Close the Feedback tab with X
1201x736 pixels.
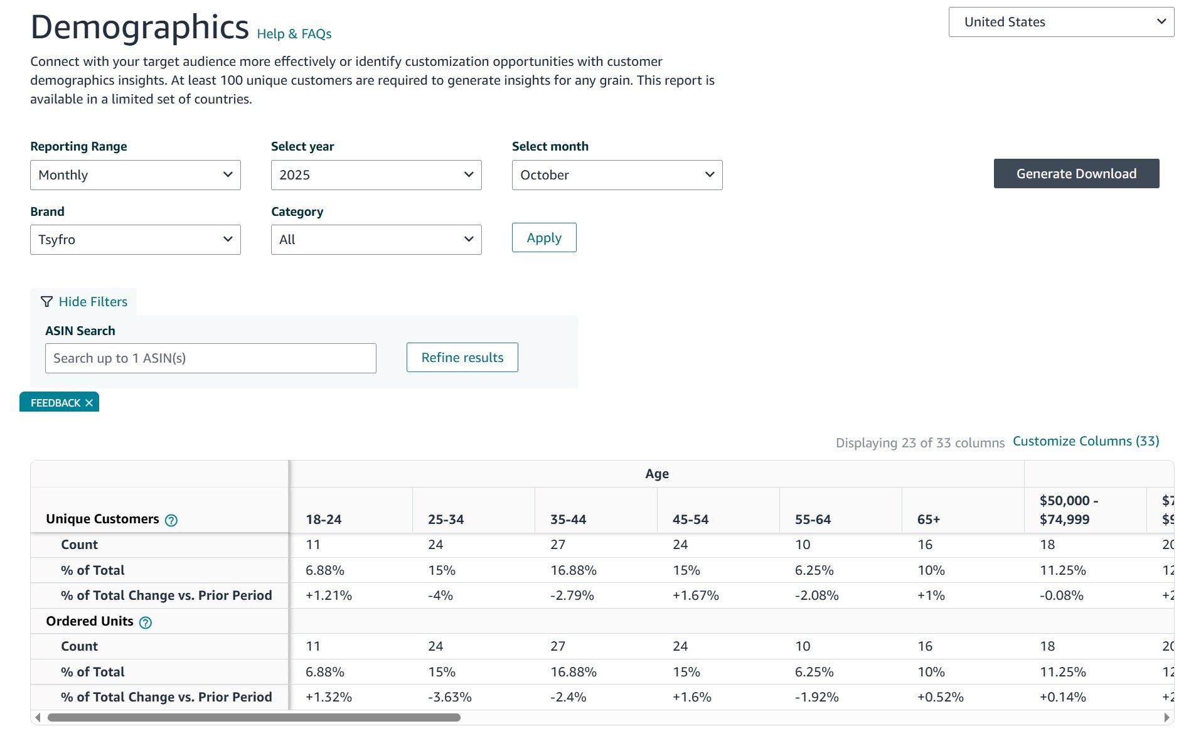click(x=89, y=403)
